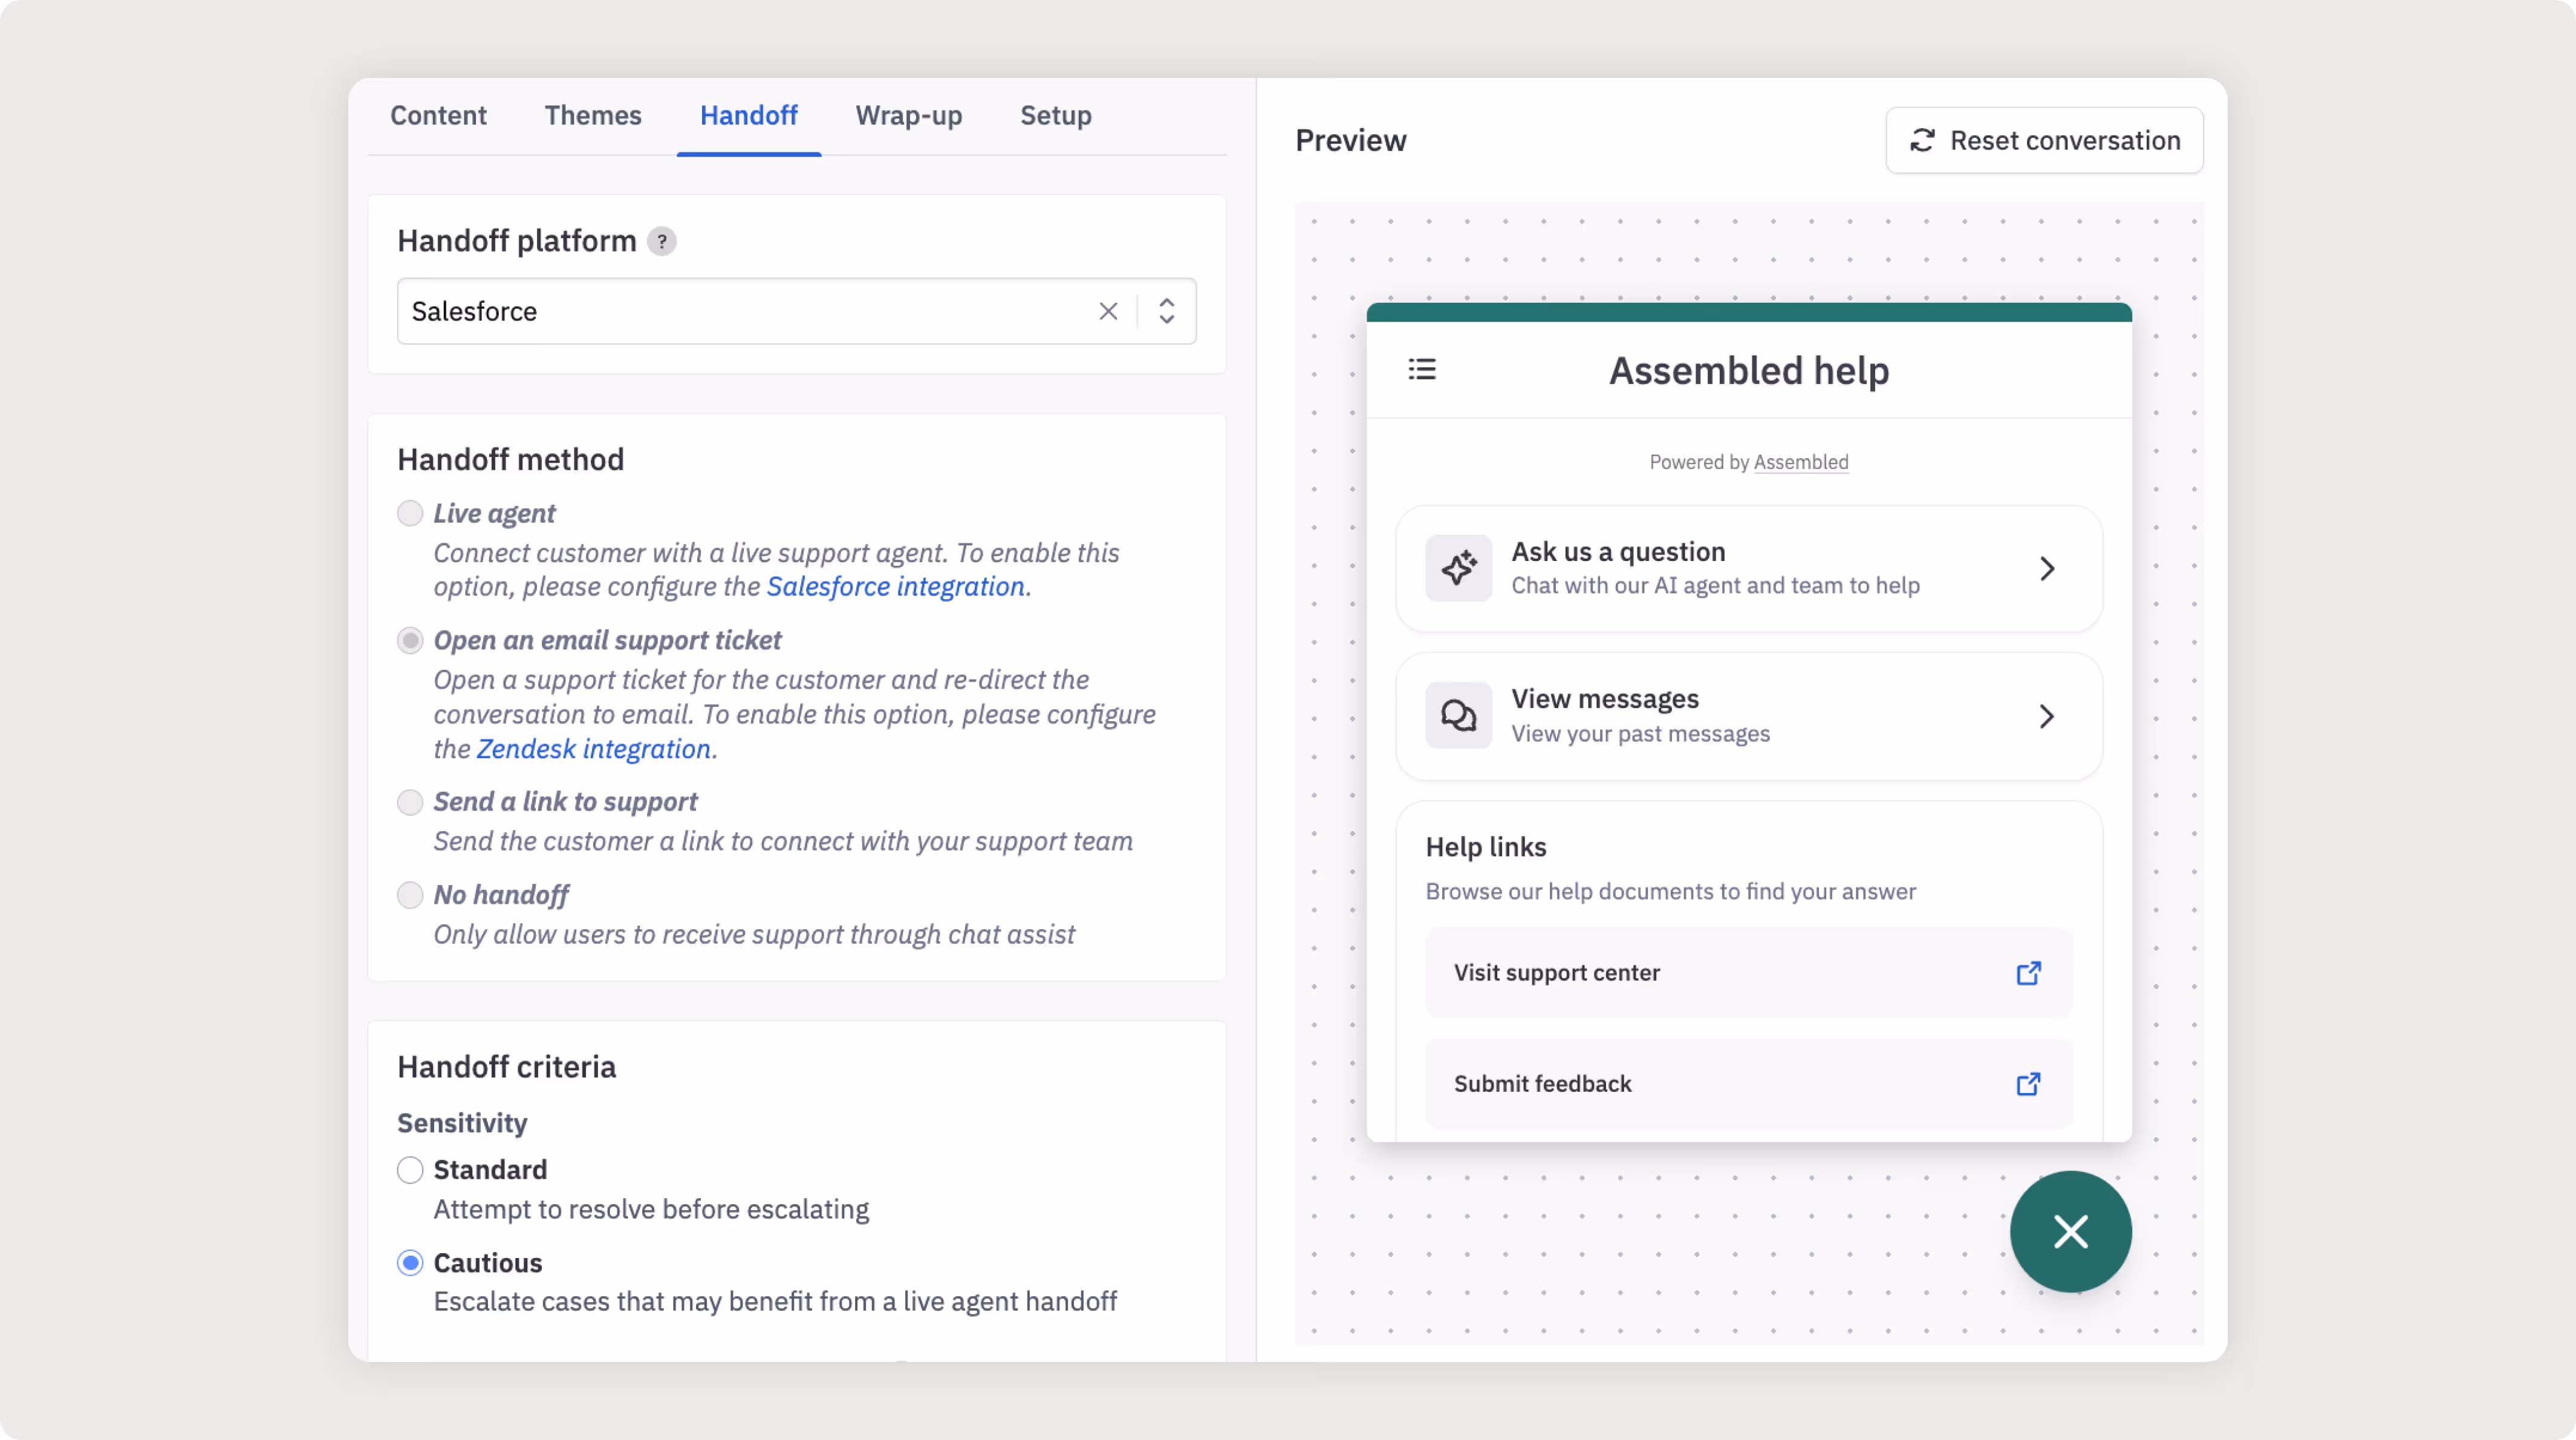Open the Setup tab
Viewport: 2576px width, 1440px height.
click(1055, 115)
